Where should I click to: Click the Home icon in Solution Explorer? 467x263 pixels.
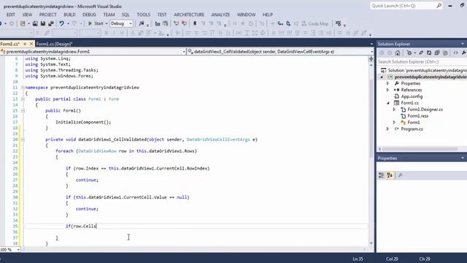click(x=398, y=53)
